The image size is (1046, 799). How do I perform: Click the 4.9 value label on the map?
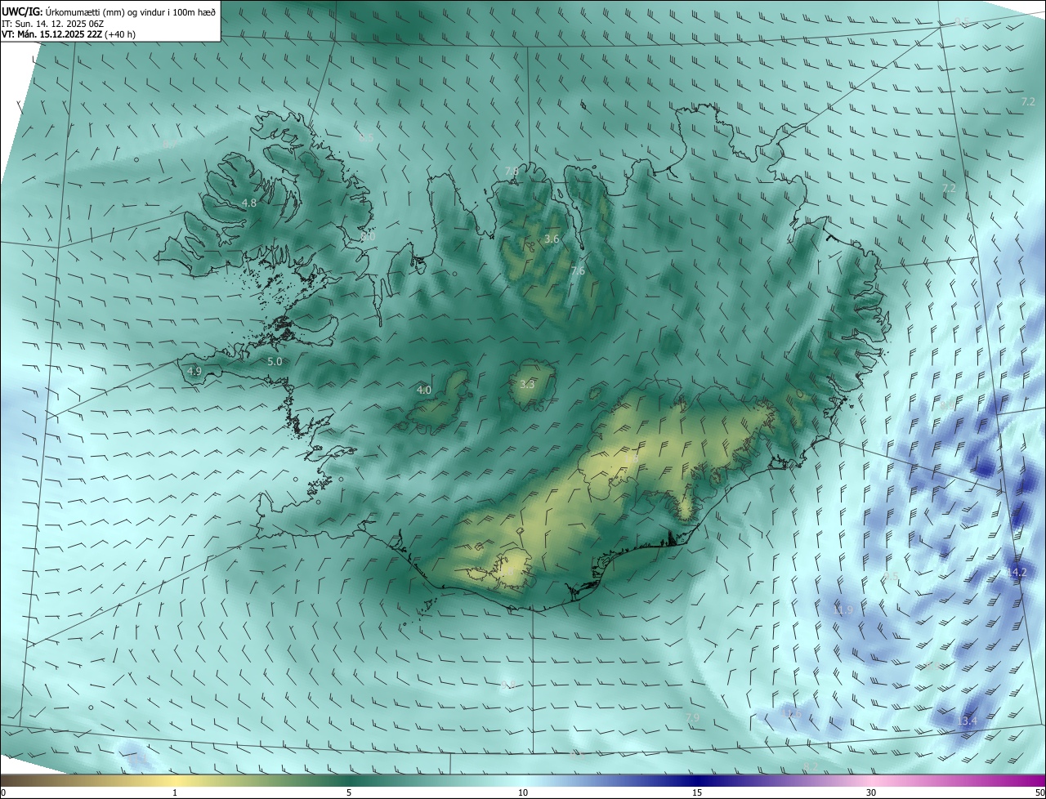tap(194, 371)
